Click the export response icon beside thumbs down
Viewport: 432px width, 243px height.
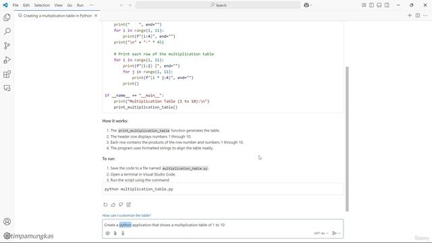(x=128, y=205)
